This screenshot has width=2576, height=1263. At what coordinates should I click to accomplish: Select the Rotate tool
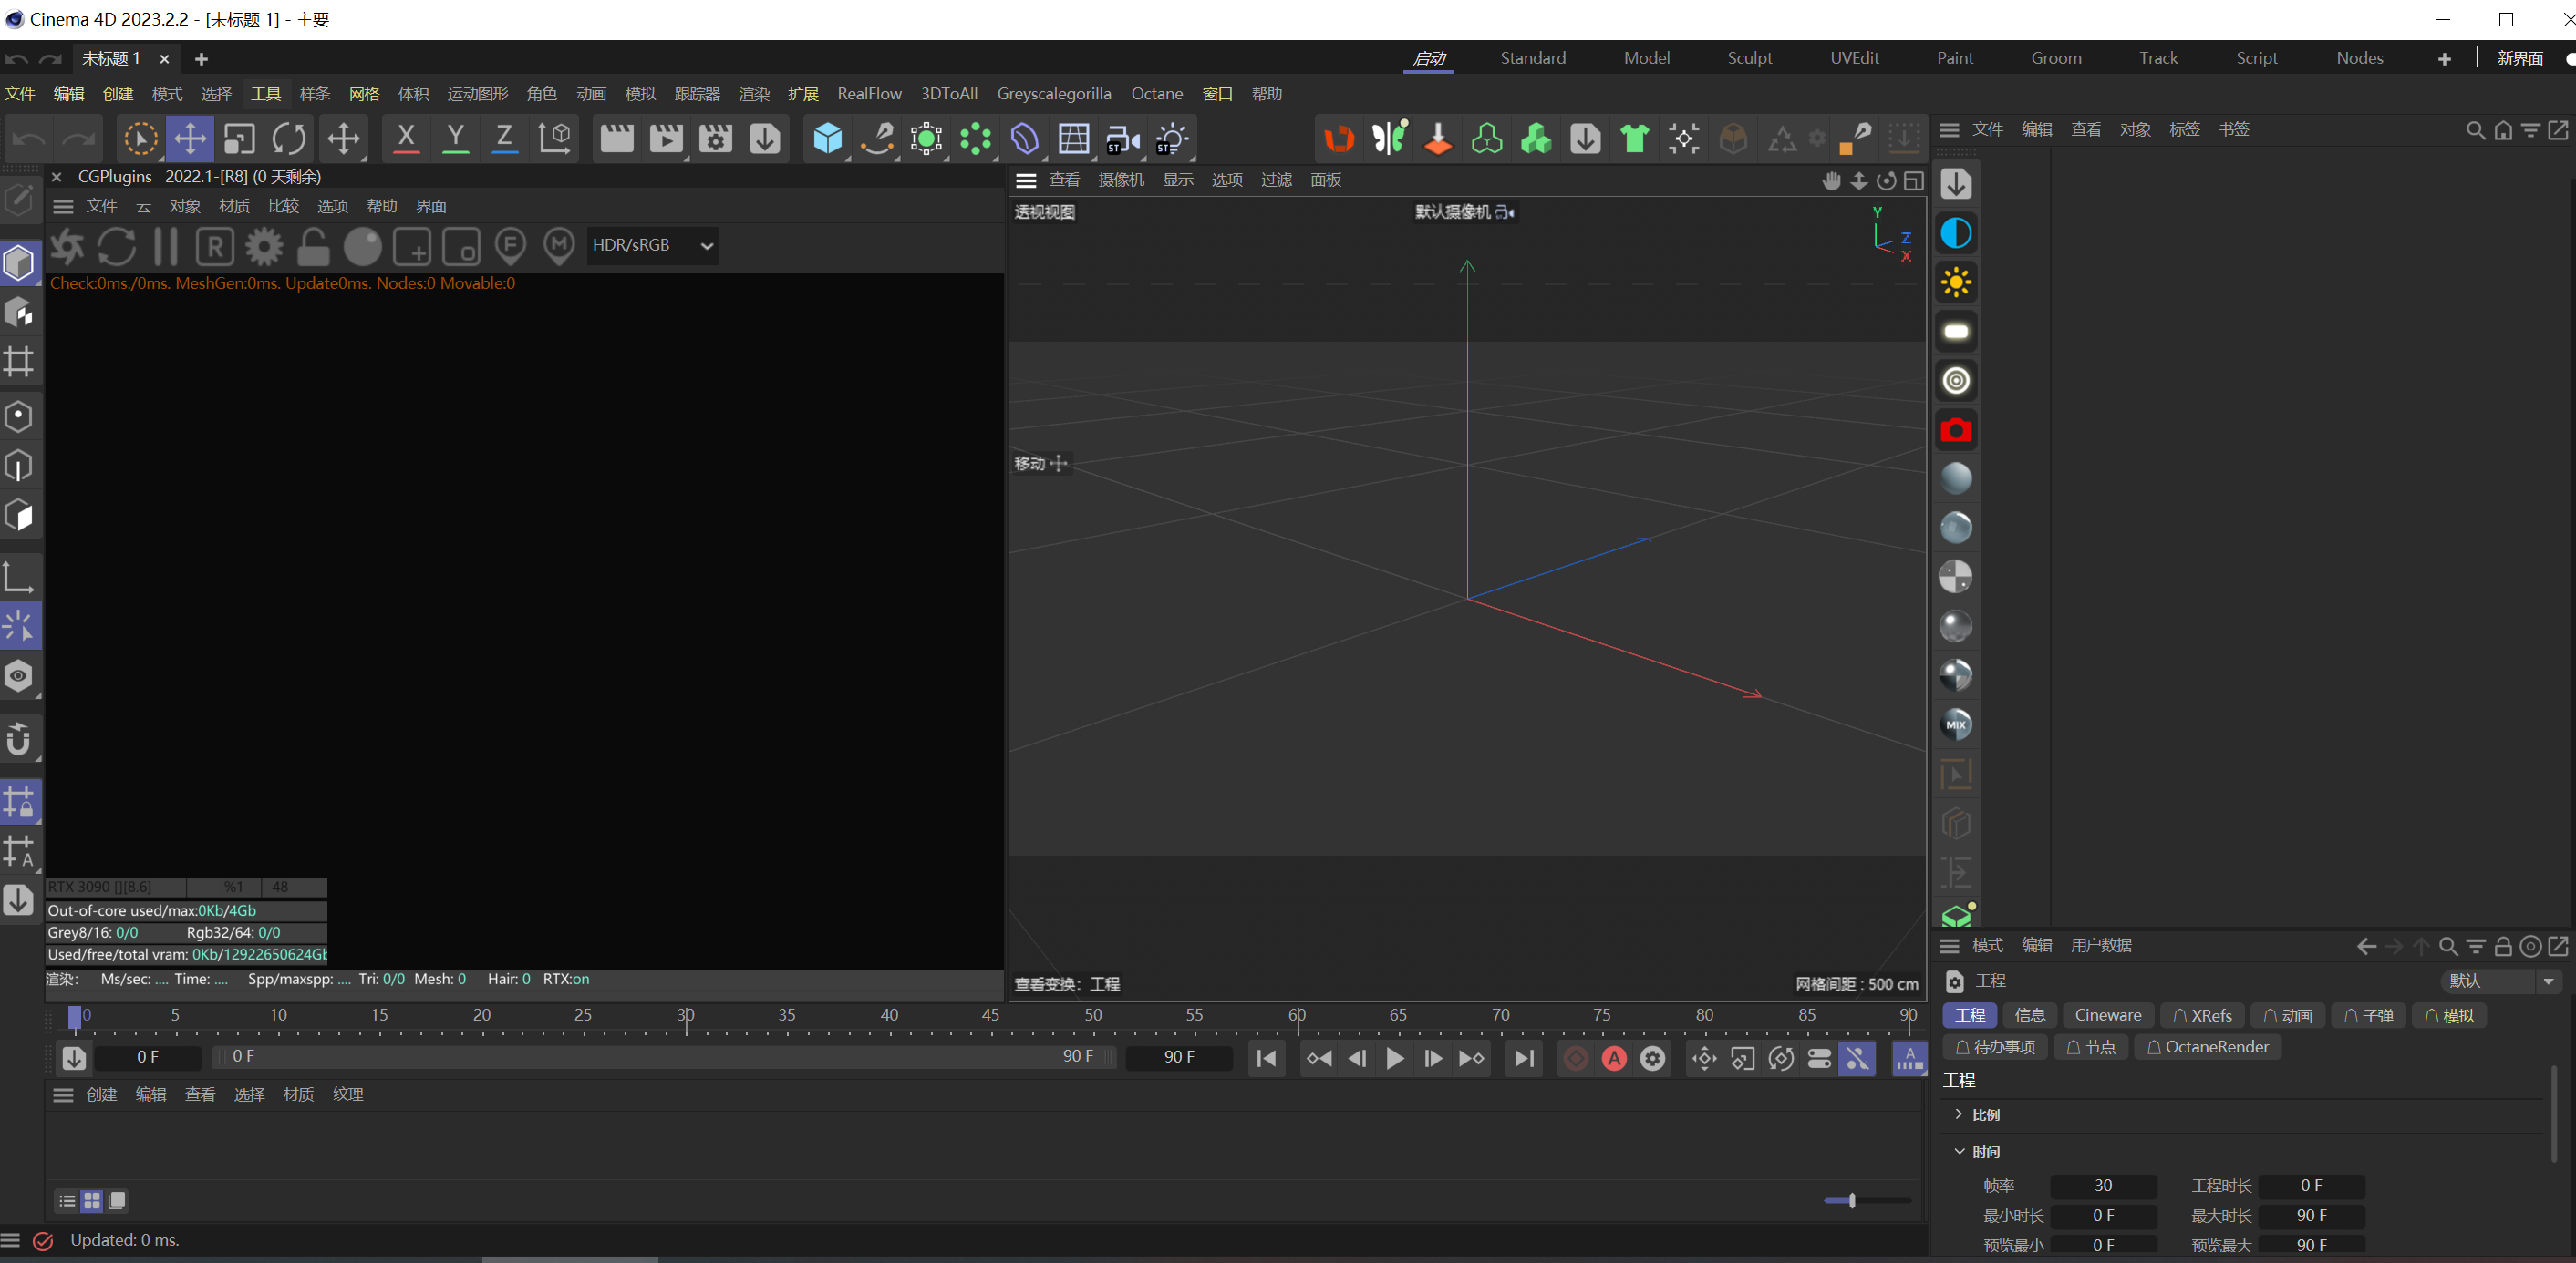(289, 138)
